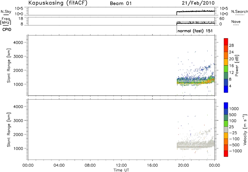248x172 pixels.
Task: Click the 1000 tick in the velocity panel slant range axis
Action: (x=18, y=148)
